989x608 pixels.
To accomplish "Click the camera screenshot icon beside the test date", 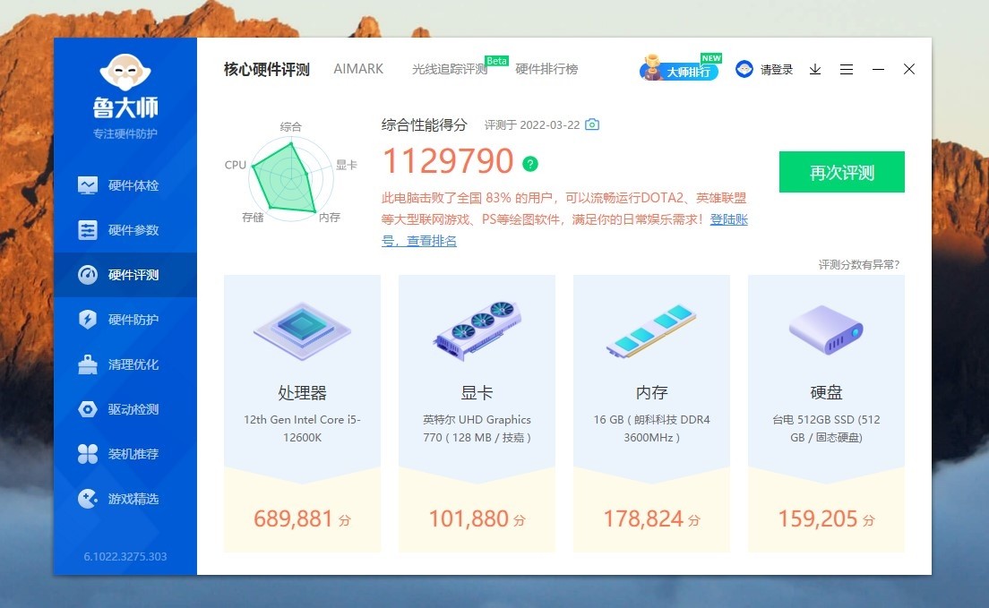I will point(591,124).
